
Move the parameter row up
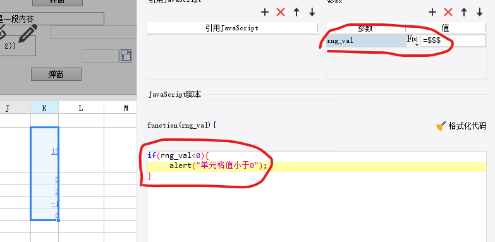(x=464, y=12)
